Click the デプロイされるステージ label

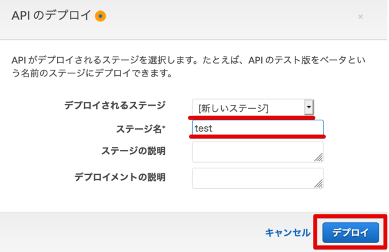115,106
